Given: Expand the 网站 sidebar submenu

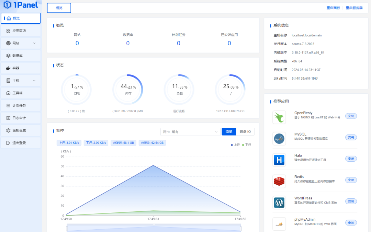Looking at the screenshot, I should (x=21, y=43).
